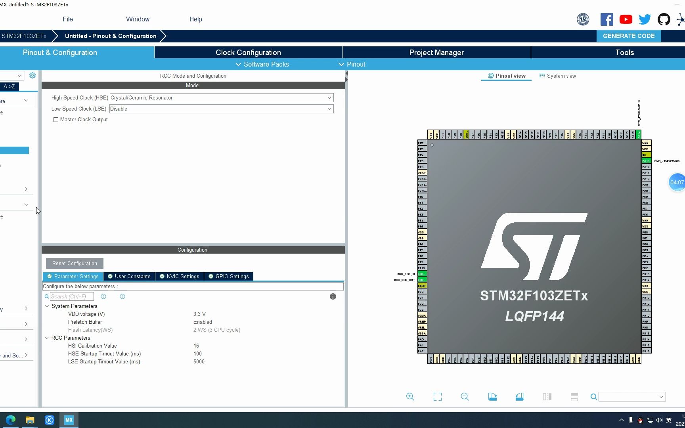Click the parameter search input field

pos(72,296)
